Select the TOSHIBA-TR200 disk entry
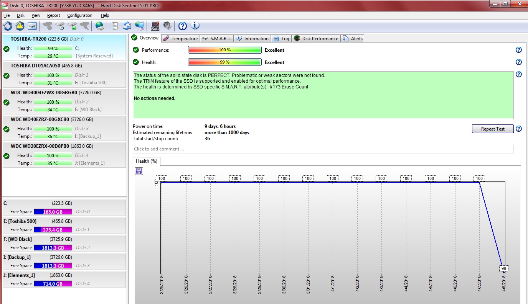The width and height of the screenshot is (528, 304). 64,47
